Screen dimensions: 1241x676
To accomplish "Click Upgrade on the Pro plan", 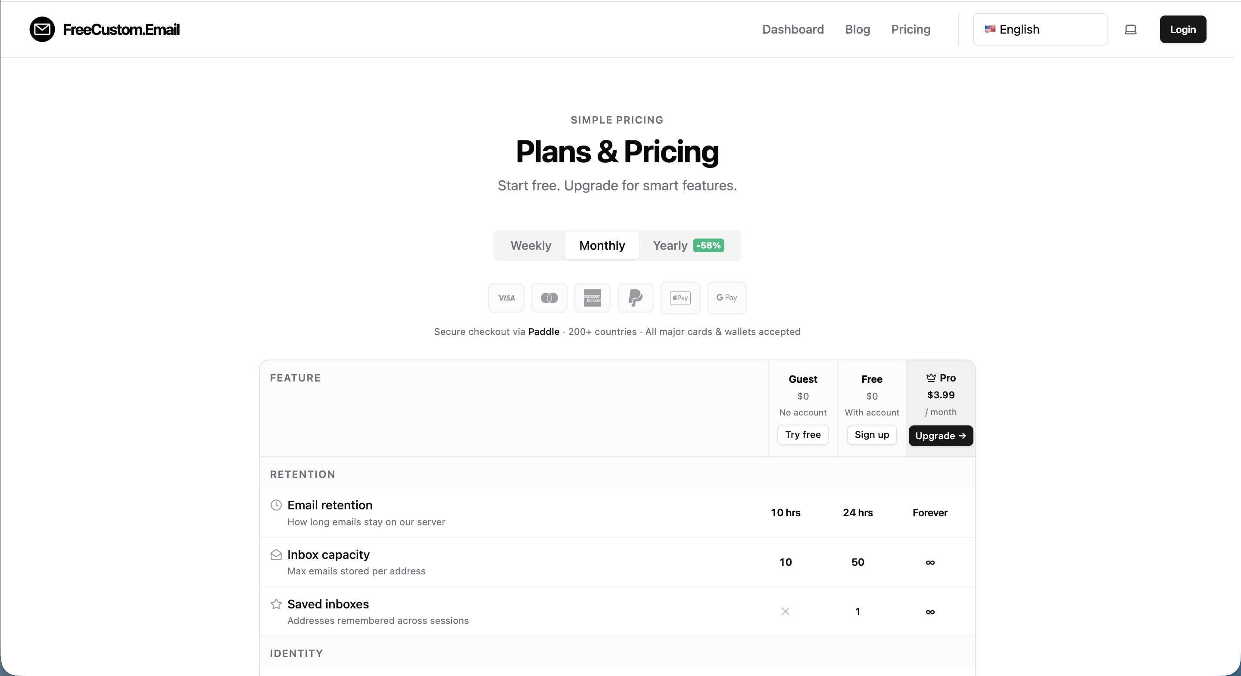I will click(x=940, y=436).
